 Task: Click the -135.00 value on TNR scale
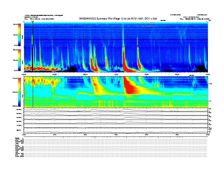(15, 92)
